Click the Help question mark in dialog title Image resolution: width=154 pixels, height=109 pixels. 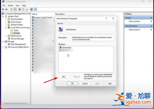(106, 18)
